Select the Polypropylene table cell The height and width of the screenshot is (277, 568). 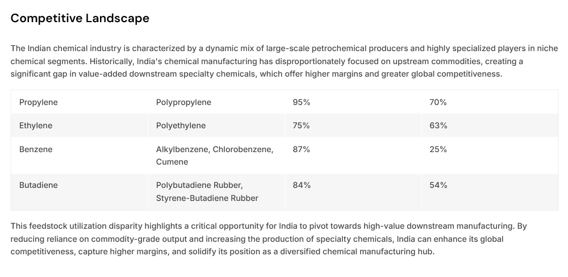pos(183,102)
